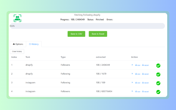Viewport: 176px width, 110px height.
Task: Open the History tab
Action: coord(34,44)
